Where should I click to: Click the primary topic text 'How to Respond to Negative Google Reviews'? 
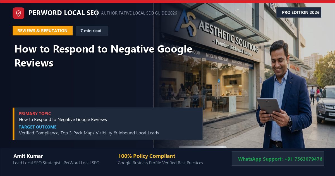coord(63,120)
